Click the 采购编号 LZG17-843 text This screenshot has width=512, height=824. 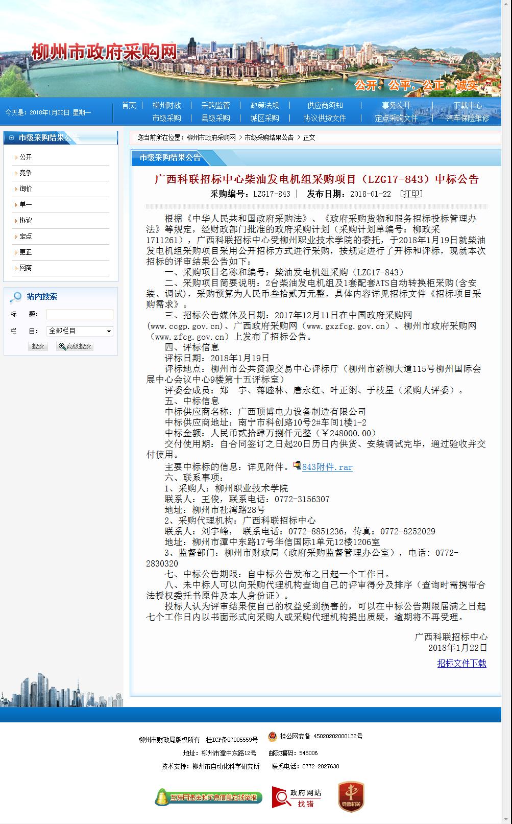click(x=250, y=194)
